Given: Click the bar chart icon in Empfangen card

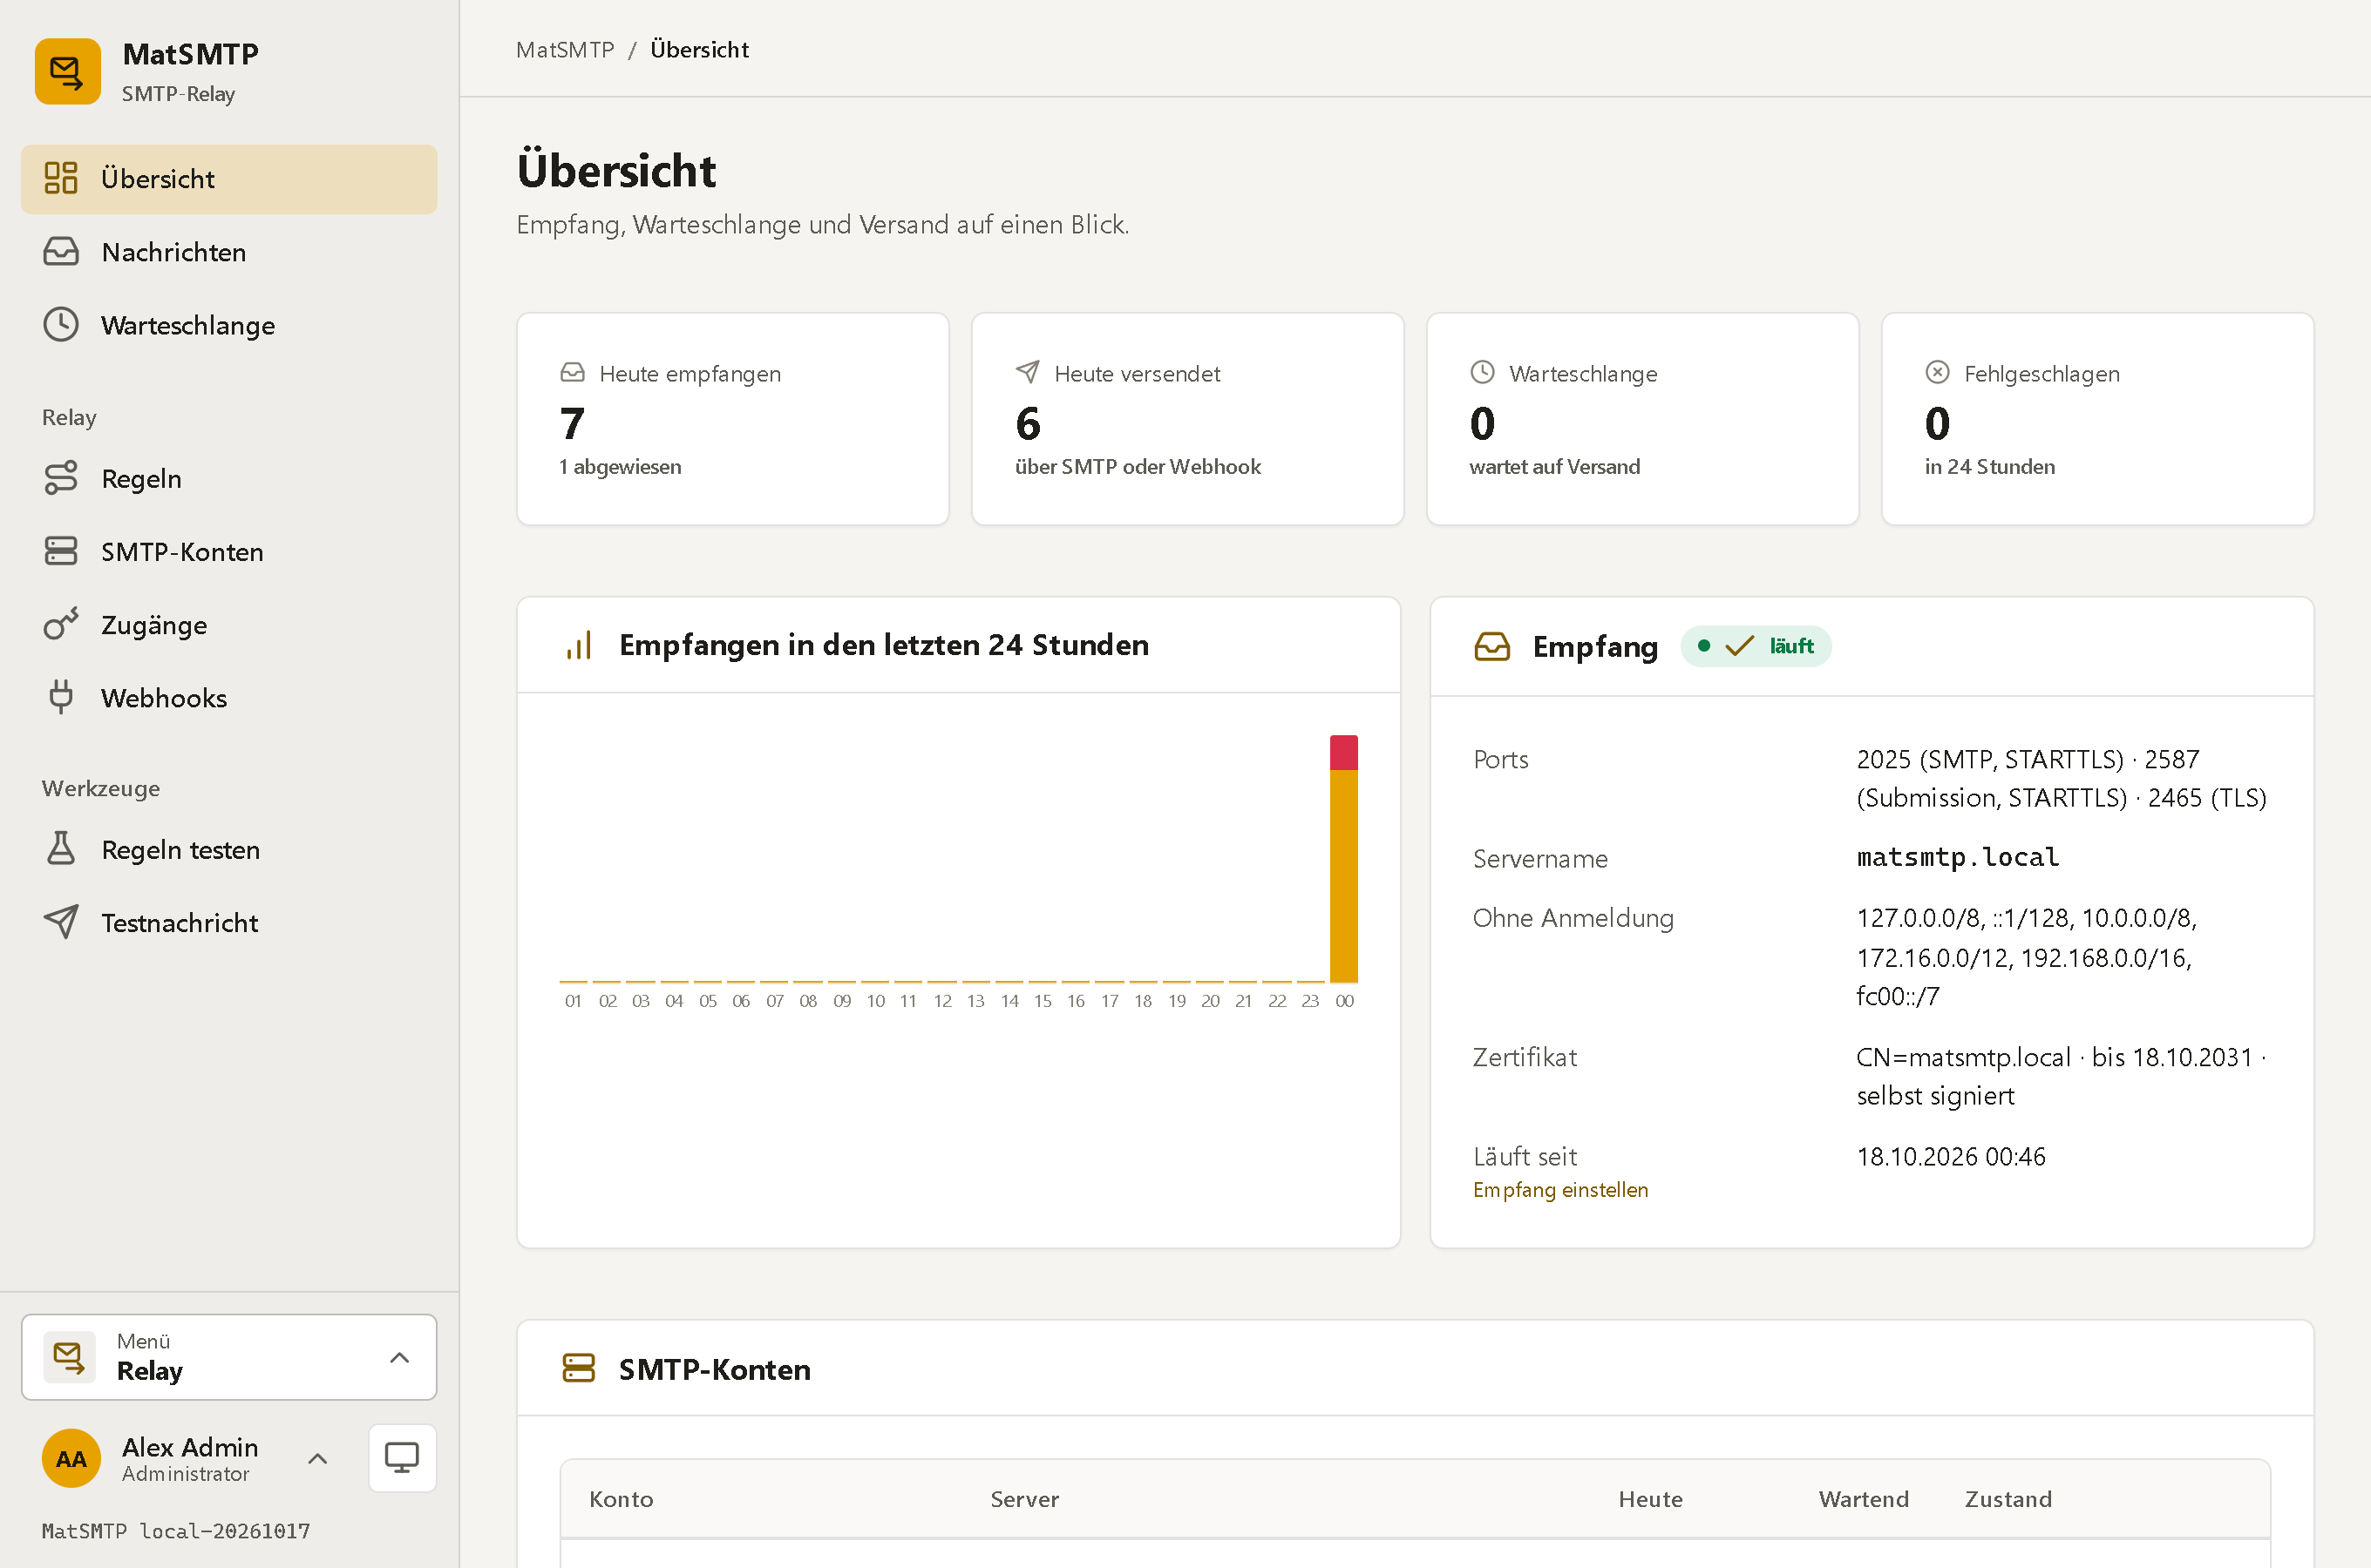Looking at the screenshot, I should click(x=580, y=645).
